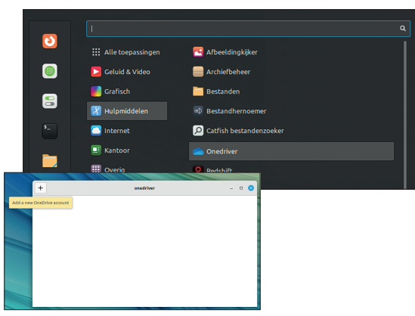Open system settings toggle icon in sidebar
The image size is (415, 316).
(x=50, y=101)
